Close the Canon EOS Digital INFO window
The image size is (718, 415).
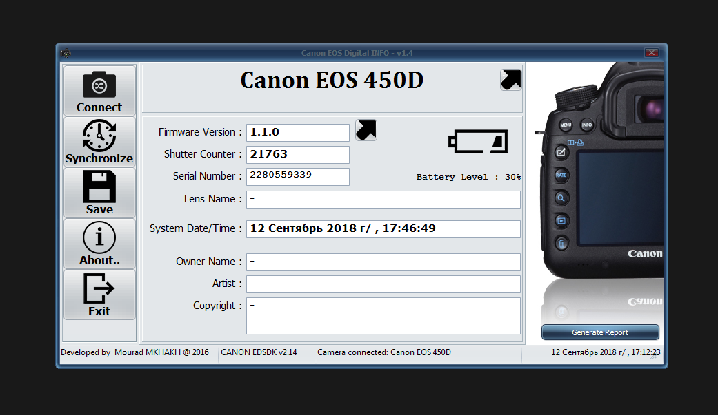[650, 53]
